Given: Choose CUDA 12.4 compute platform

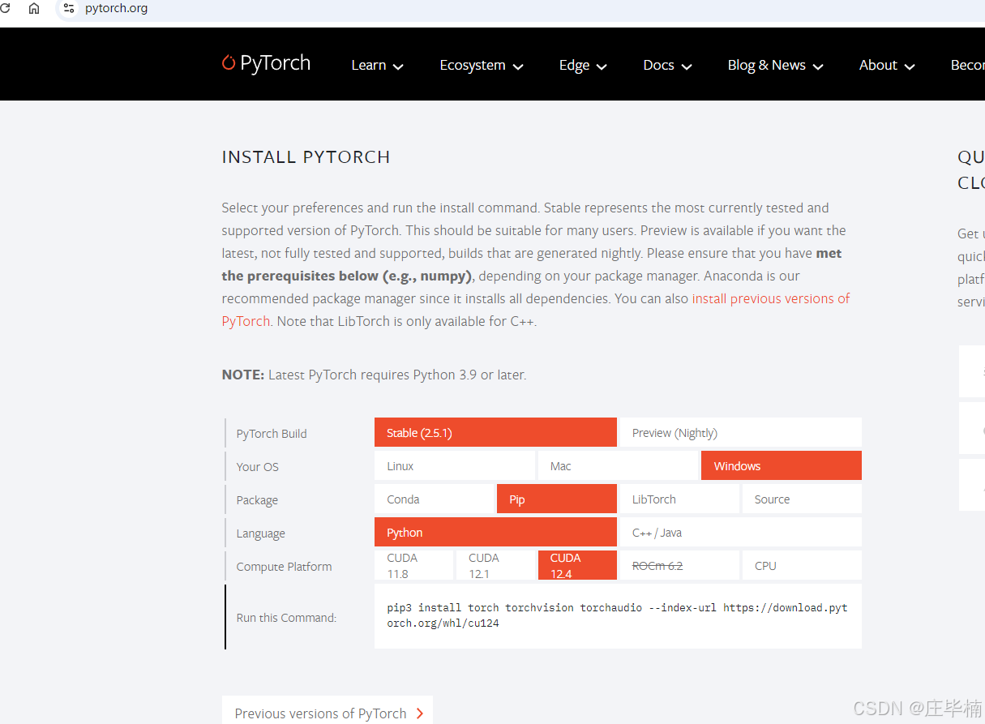Looking at the screenshot, I should (577, 566).
